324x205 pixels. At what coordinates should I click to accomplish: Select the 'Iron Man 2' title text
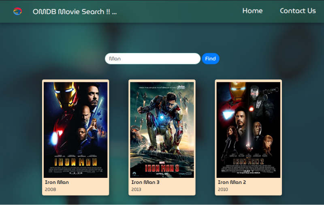coord(232,182)
